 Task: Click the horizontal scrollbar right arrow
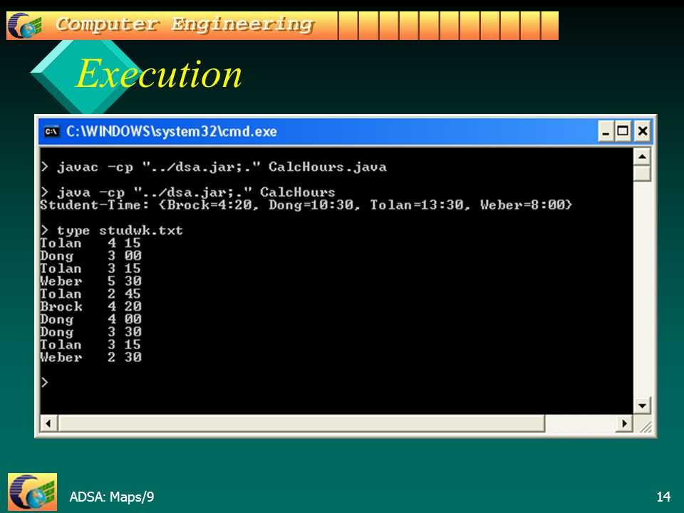tap(625, 423)
